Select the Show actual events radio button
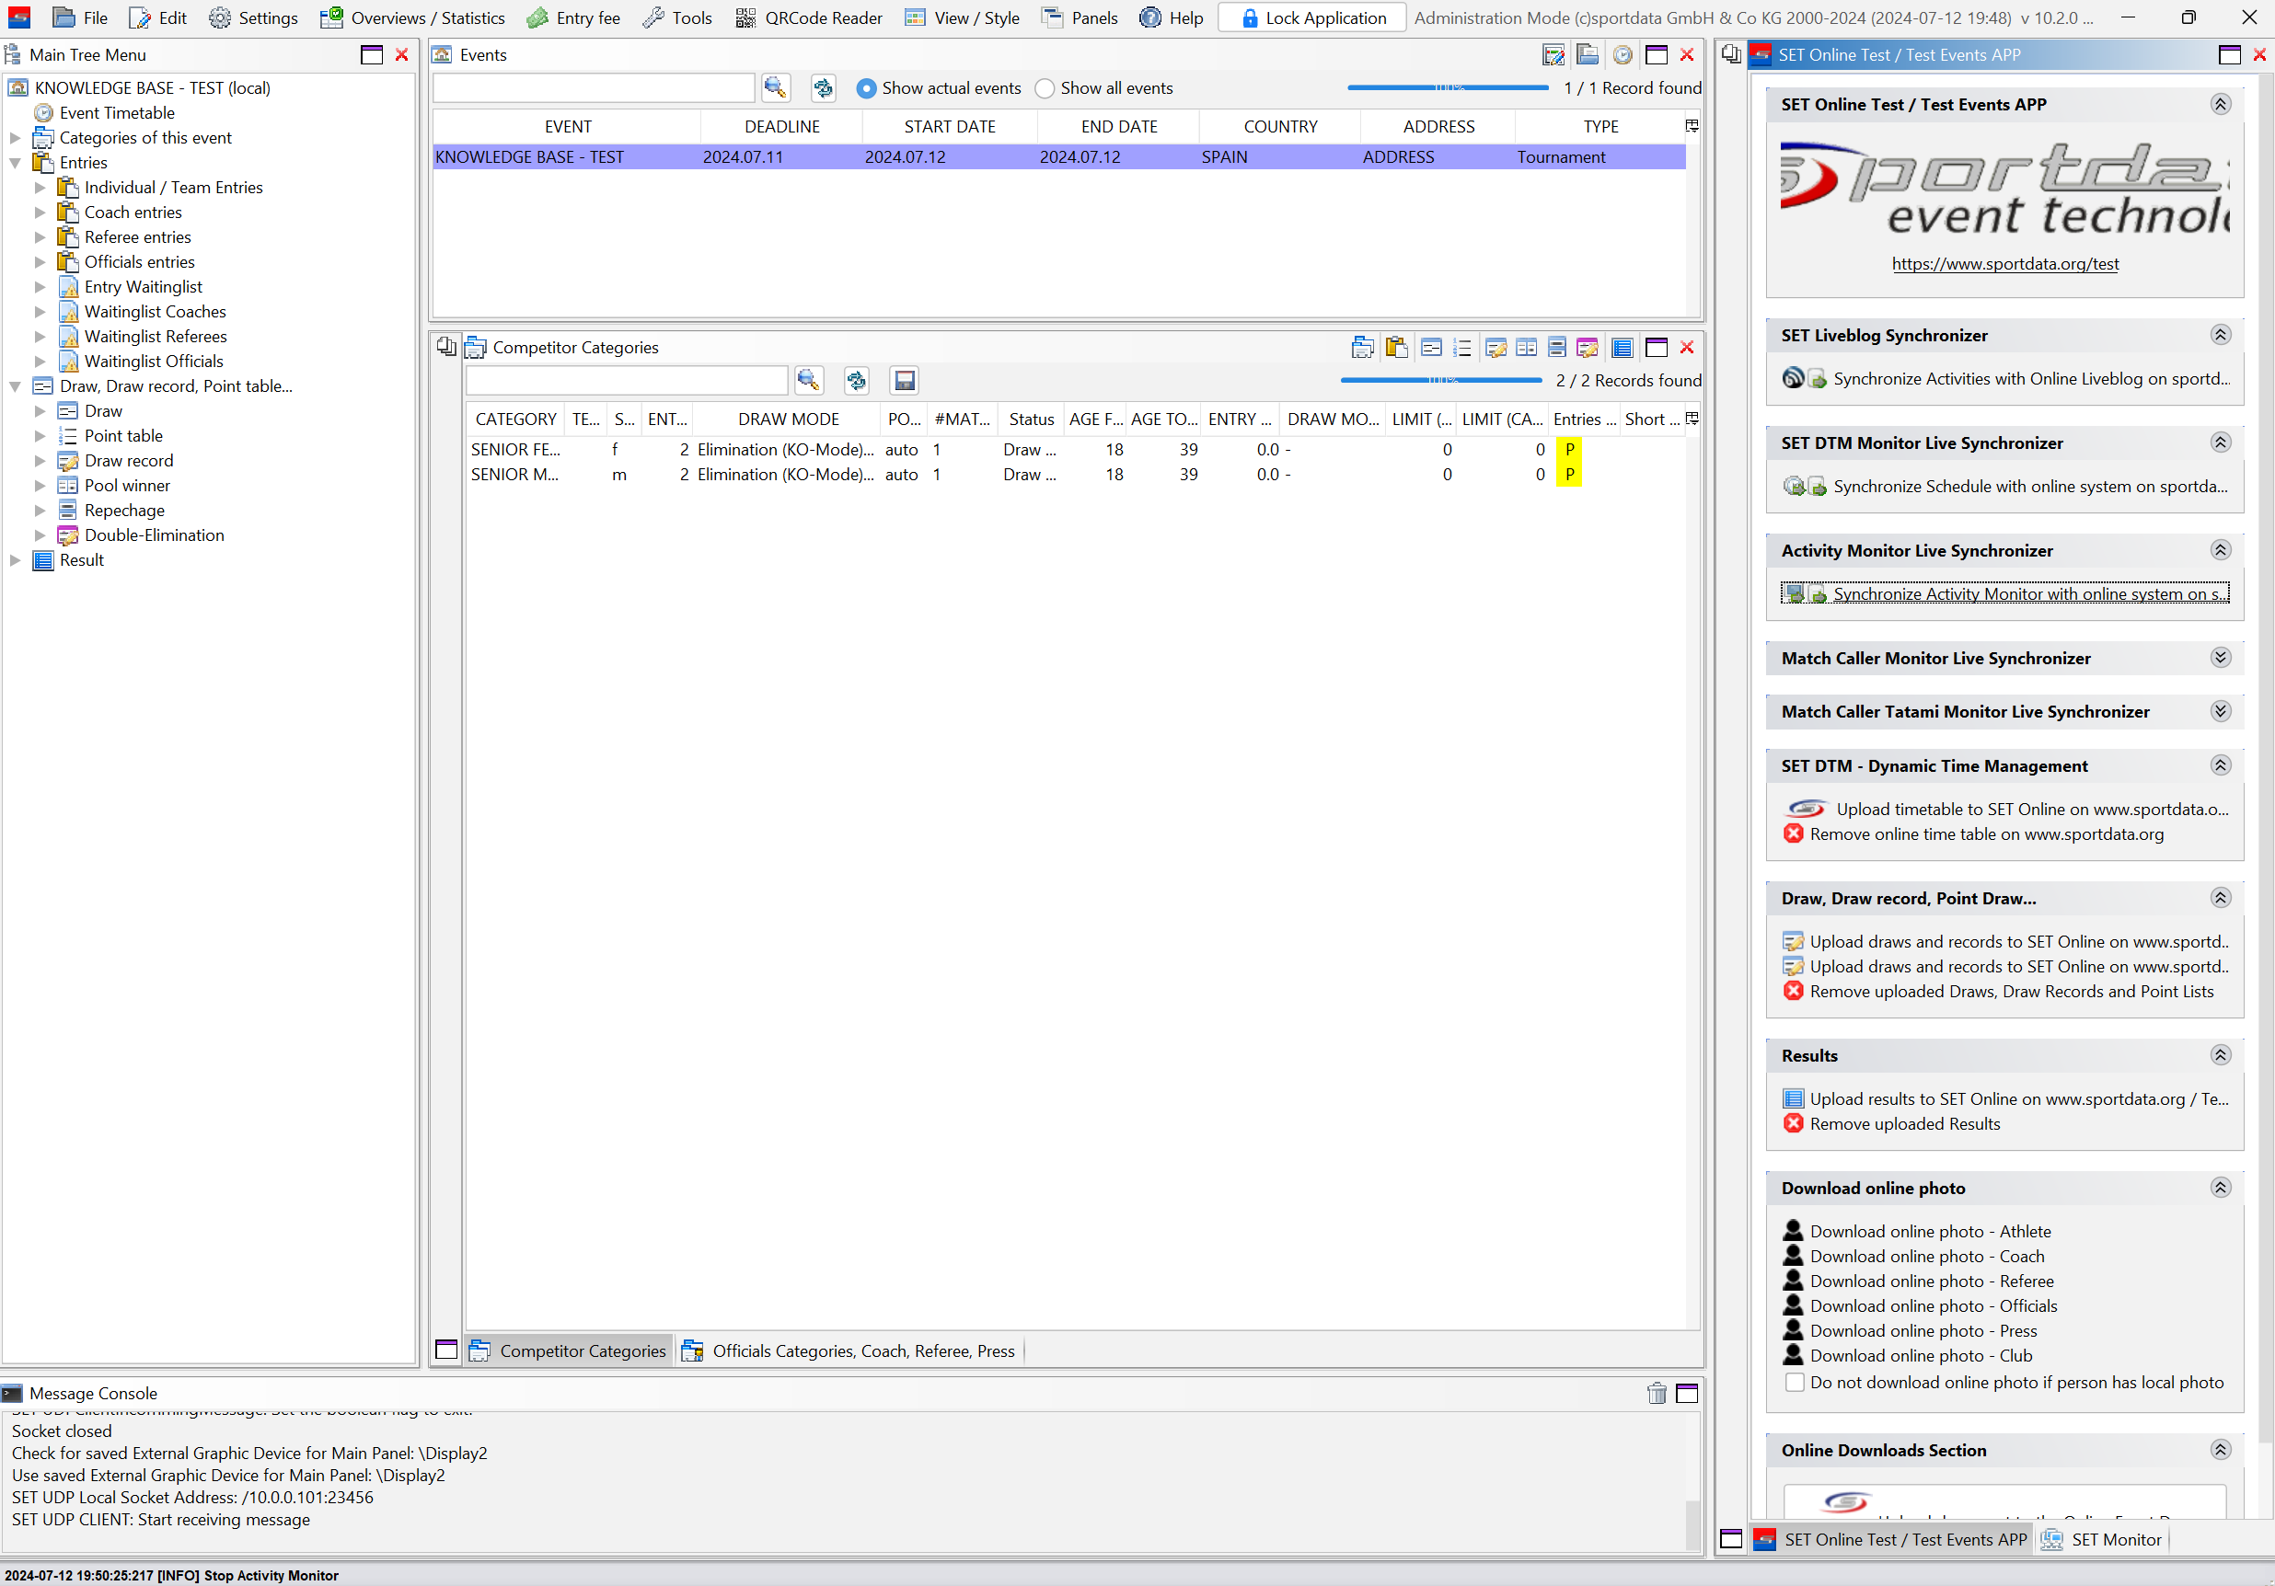2275x1586 pixels. [866, 88]
